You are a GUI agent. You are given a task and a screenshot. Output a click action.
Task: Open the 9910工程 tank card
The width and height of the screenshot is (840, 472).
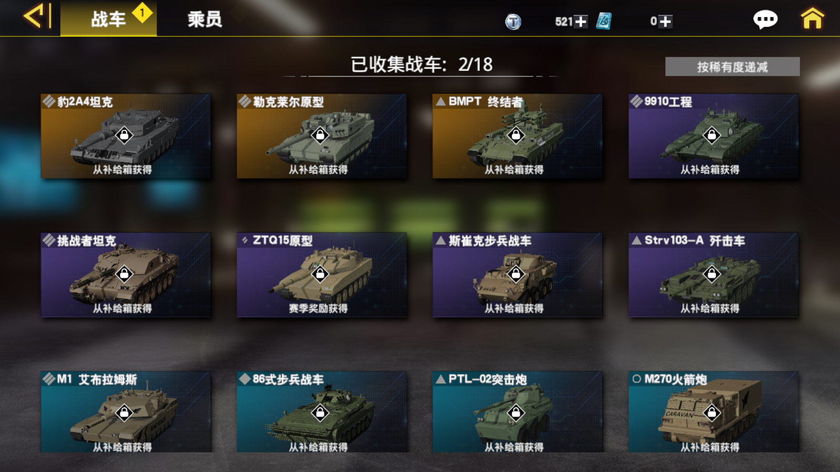713,136
